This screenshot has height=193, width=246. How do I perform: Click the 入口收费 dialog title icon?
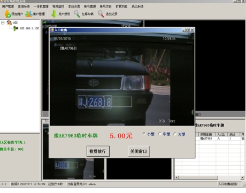[52, 30]
